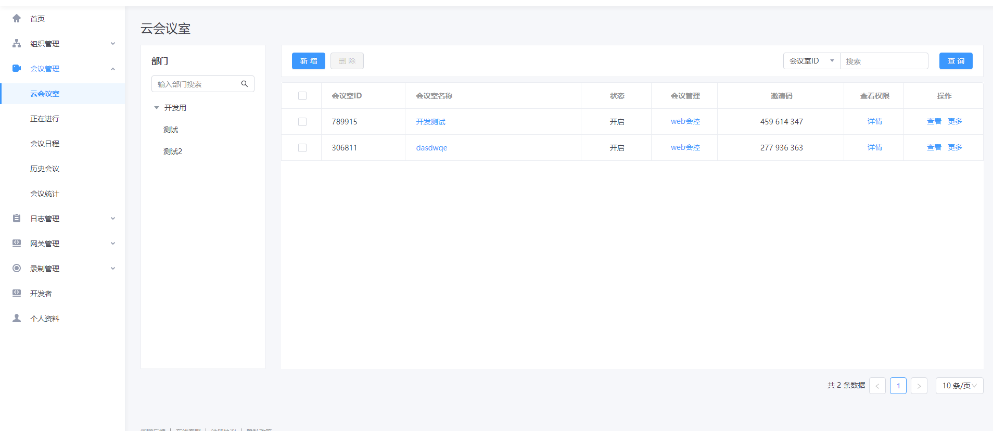Toggle the select-all checkbox in table header

coord(302,96)
